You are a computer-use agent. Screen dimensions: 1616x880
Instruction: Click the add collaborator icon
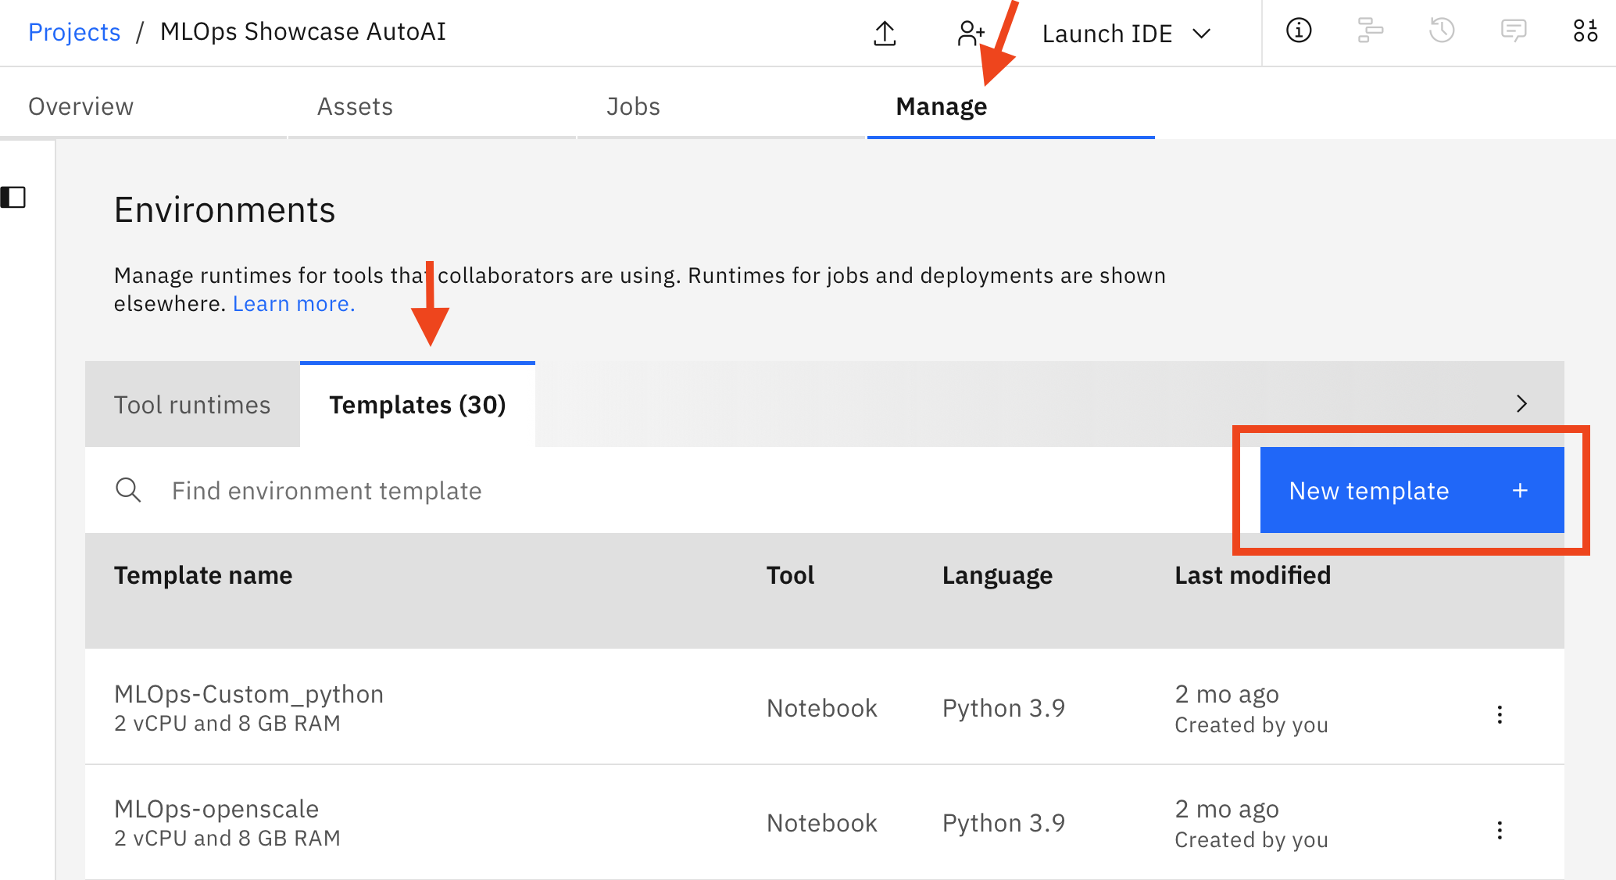970,33
